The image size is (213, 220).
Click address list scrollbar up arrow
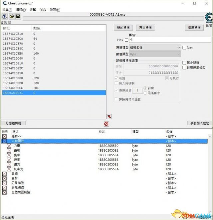click(x=210, y=137)
